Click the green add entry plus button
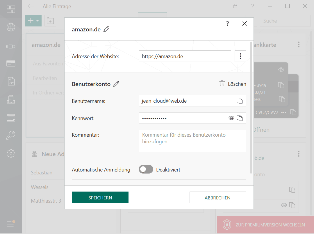 33,21
